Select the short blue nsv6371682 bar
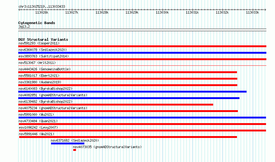Screen dimensions: 275x162 click(68, 143)
